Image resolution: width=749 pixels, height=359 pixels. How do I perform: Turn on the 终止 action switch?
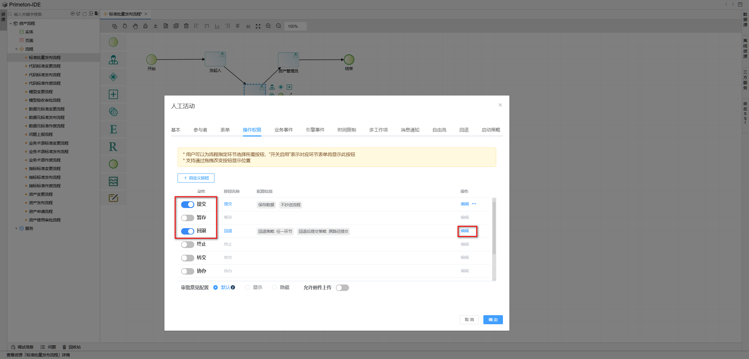[187, 244]
